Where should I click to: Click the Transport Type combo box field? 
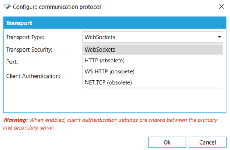click(x=153, y=37)
